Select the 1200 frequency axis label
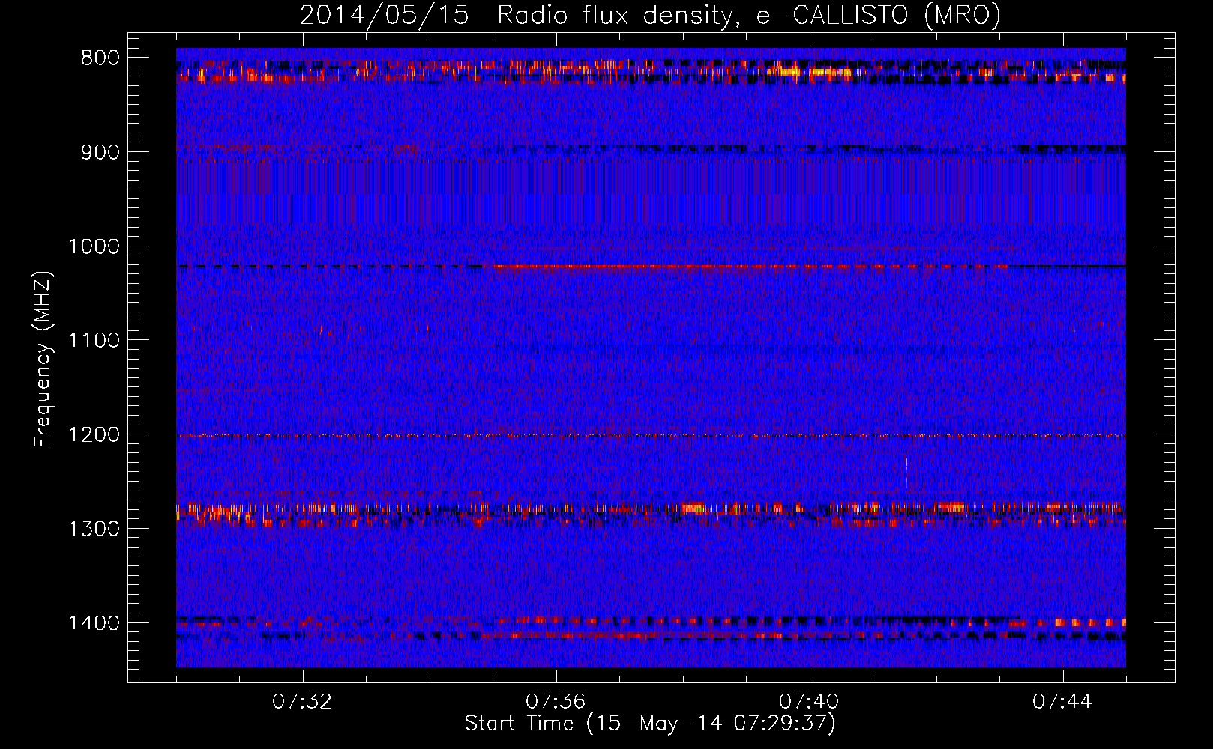The image size is (1213, 749). pyautogui.click(x=94, y=435)
